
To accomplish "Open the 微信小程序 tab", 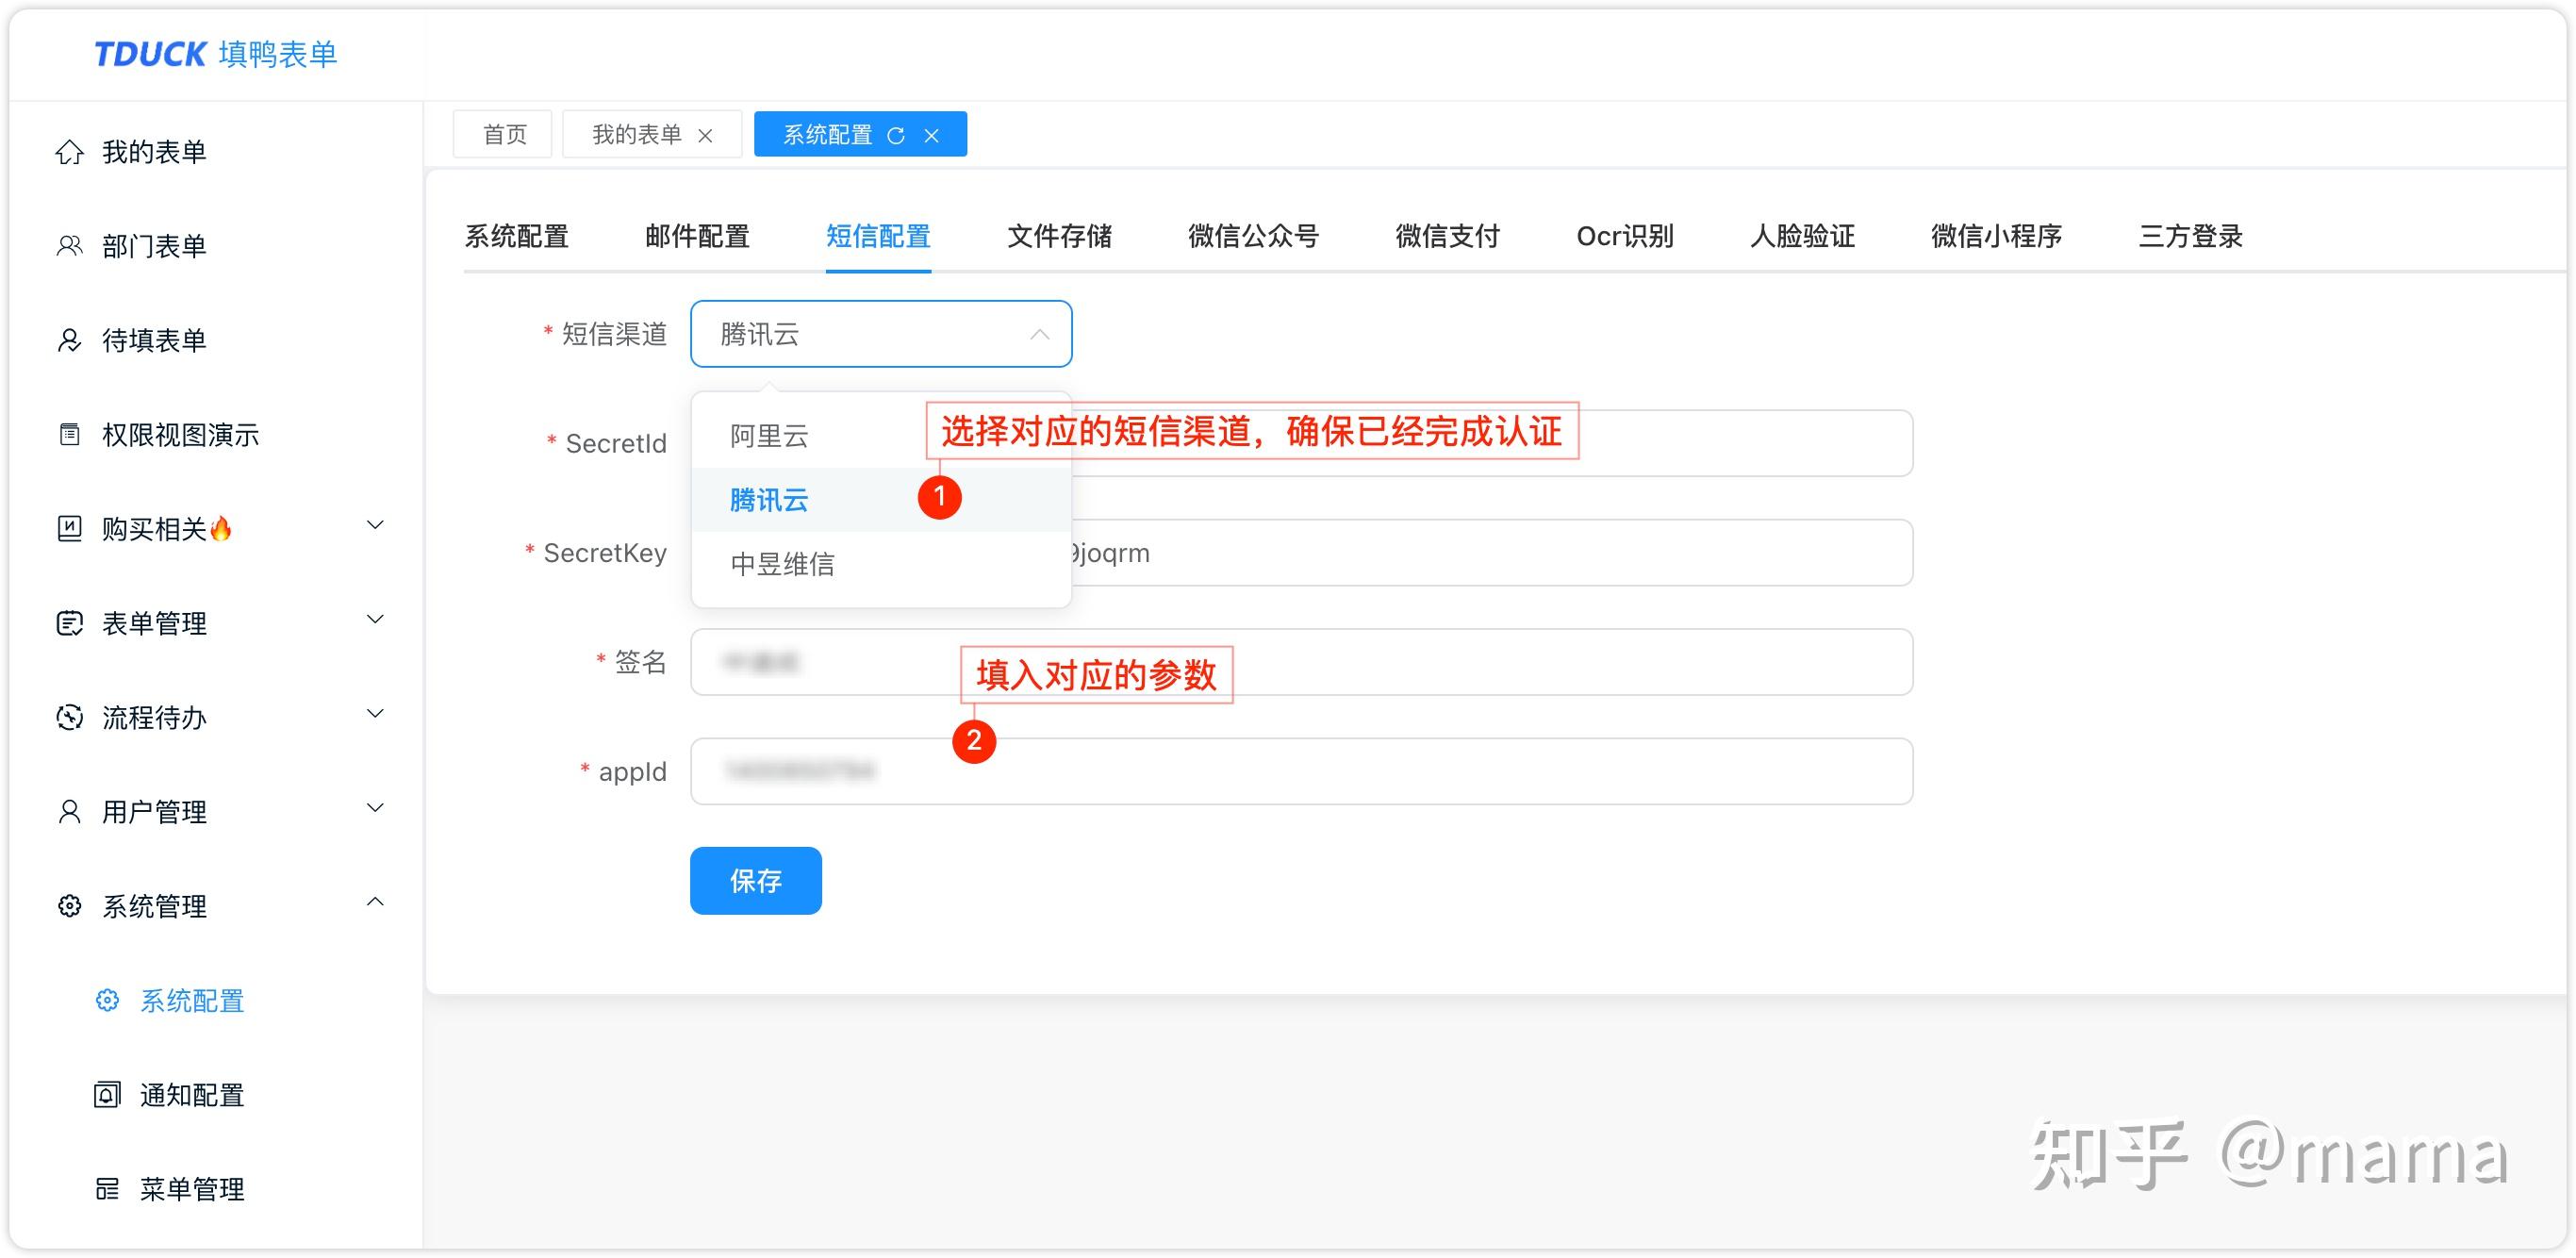I will point(1996,236).
